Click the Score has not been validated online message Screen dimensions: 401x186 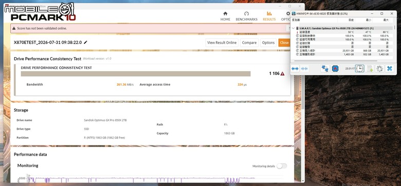42,28
